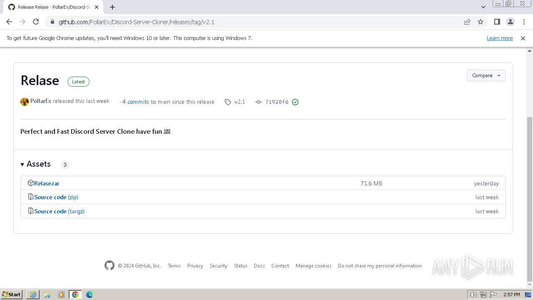Click the address bar URL

point(137,22)
